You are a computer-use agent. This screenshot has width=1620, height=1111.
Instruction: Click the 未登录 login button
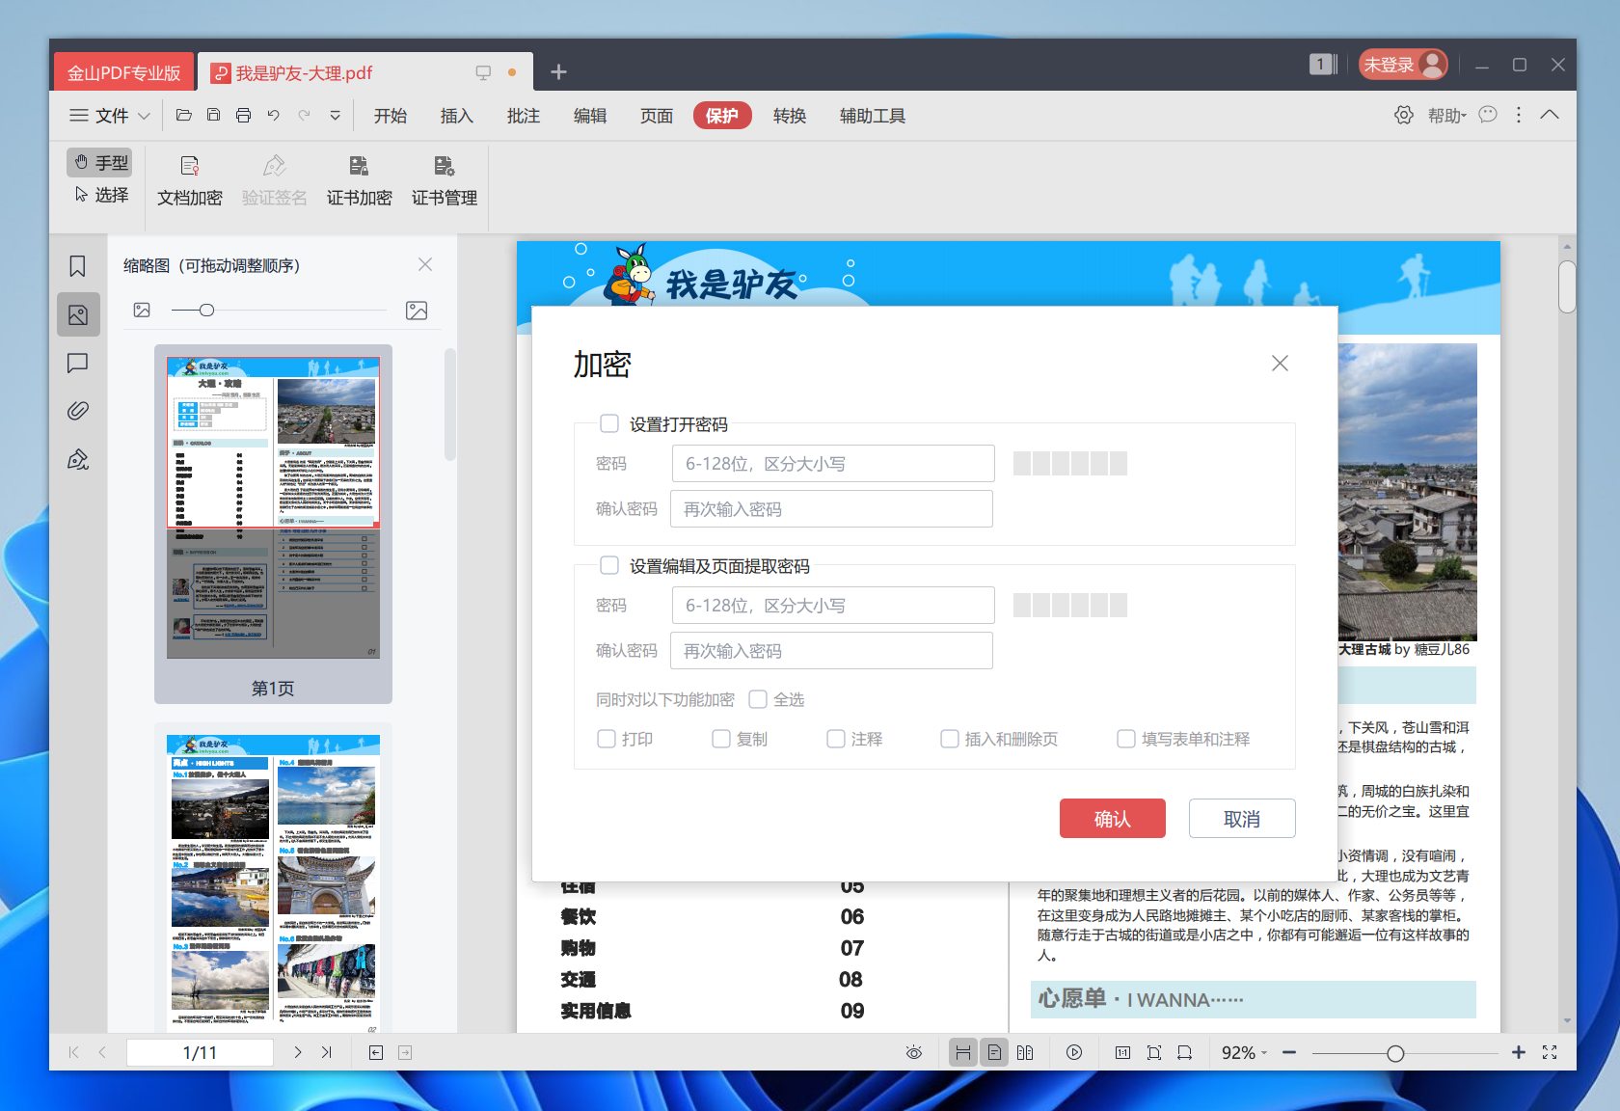tap(1404, 65)
